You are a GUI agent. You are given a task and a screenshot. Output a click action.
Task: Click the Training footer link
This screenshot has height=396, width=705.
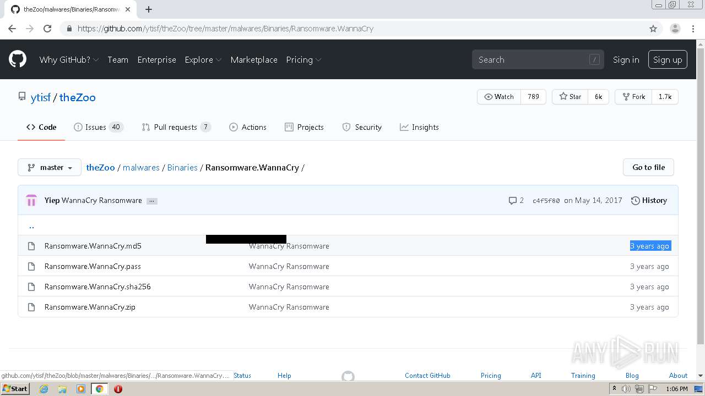coord(583,376)
